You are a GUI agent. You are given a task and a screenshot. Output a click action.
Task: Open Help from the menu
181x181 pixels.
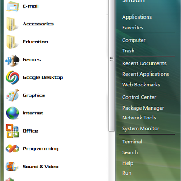pyautogui.click(x=128, y=163)
